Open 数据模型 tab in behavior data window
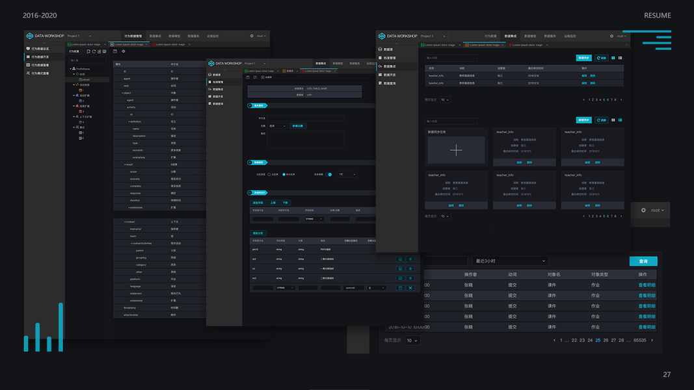 click(174, 36)
